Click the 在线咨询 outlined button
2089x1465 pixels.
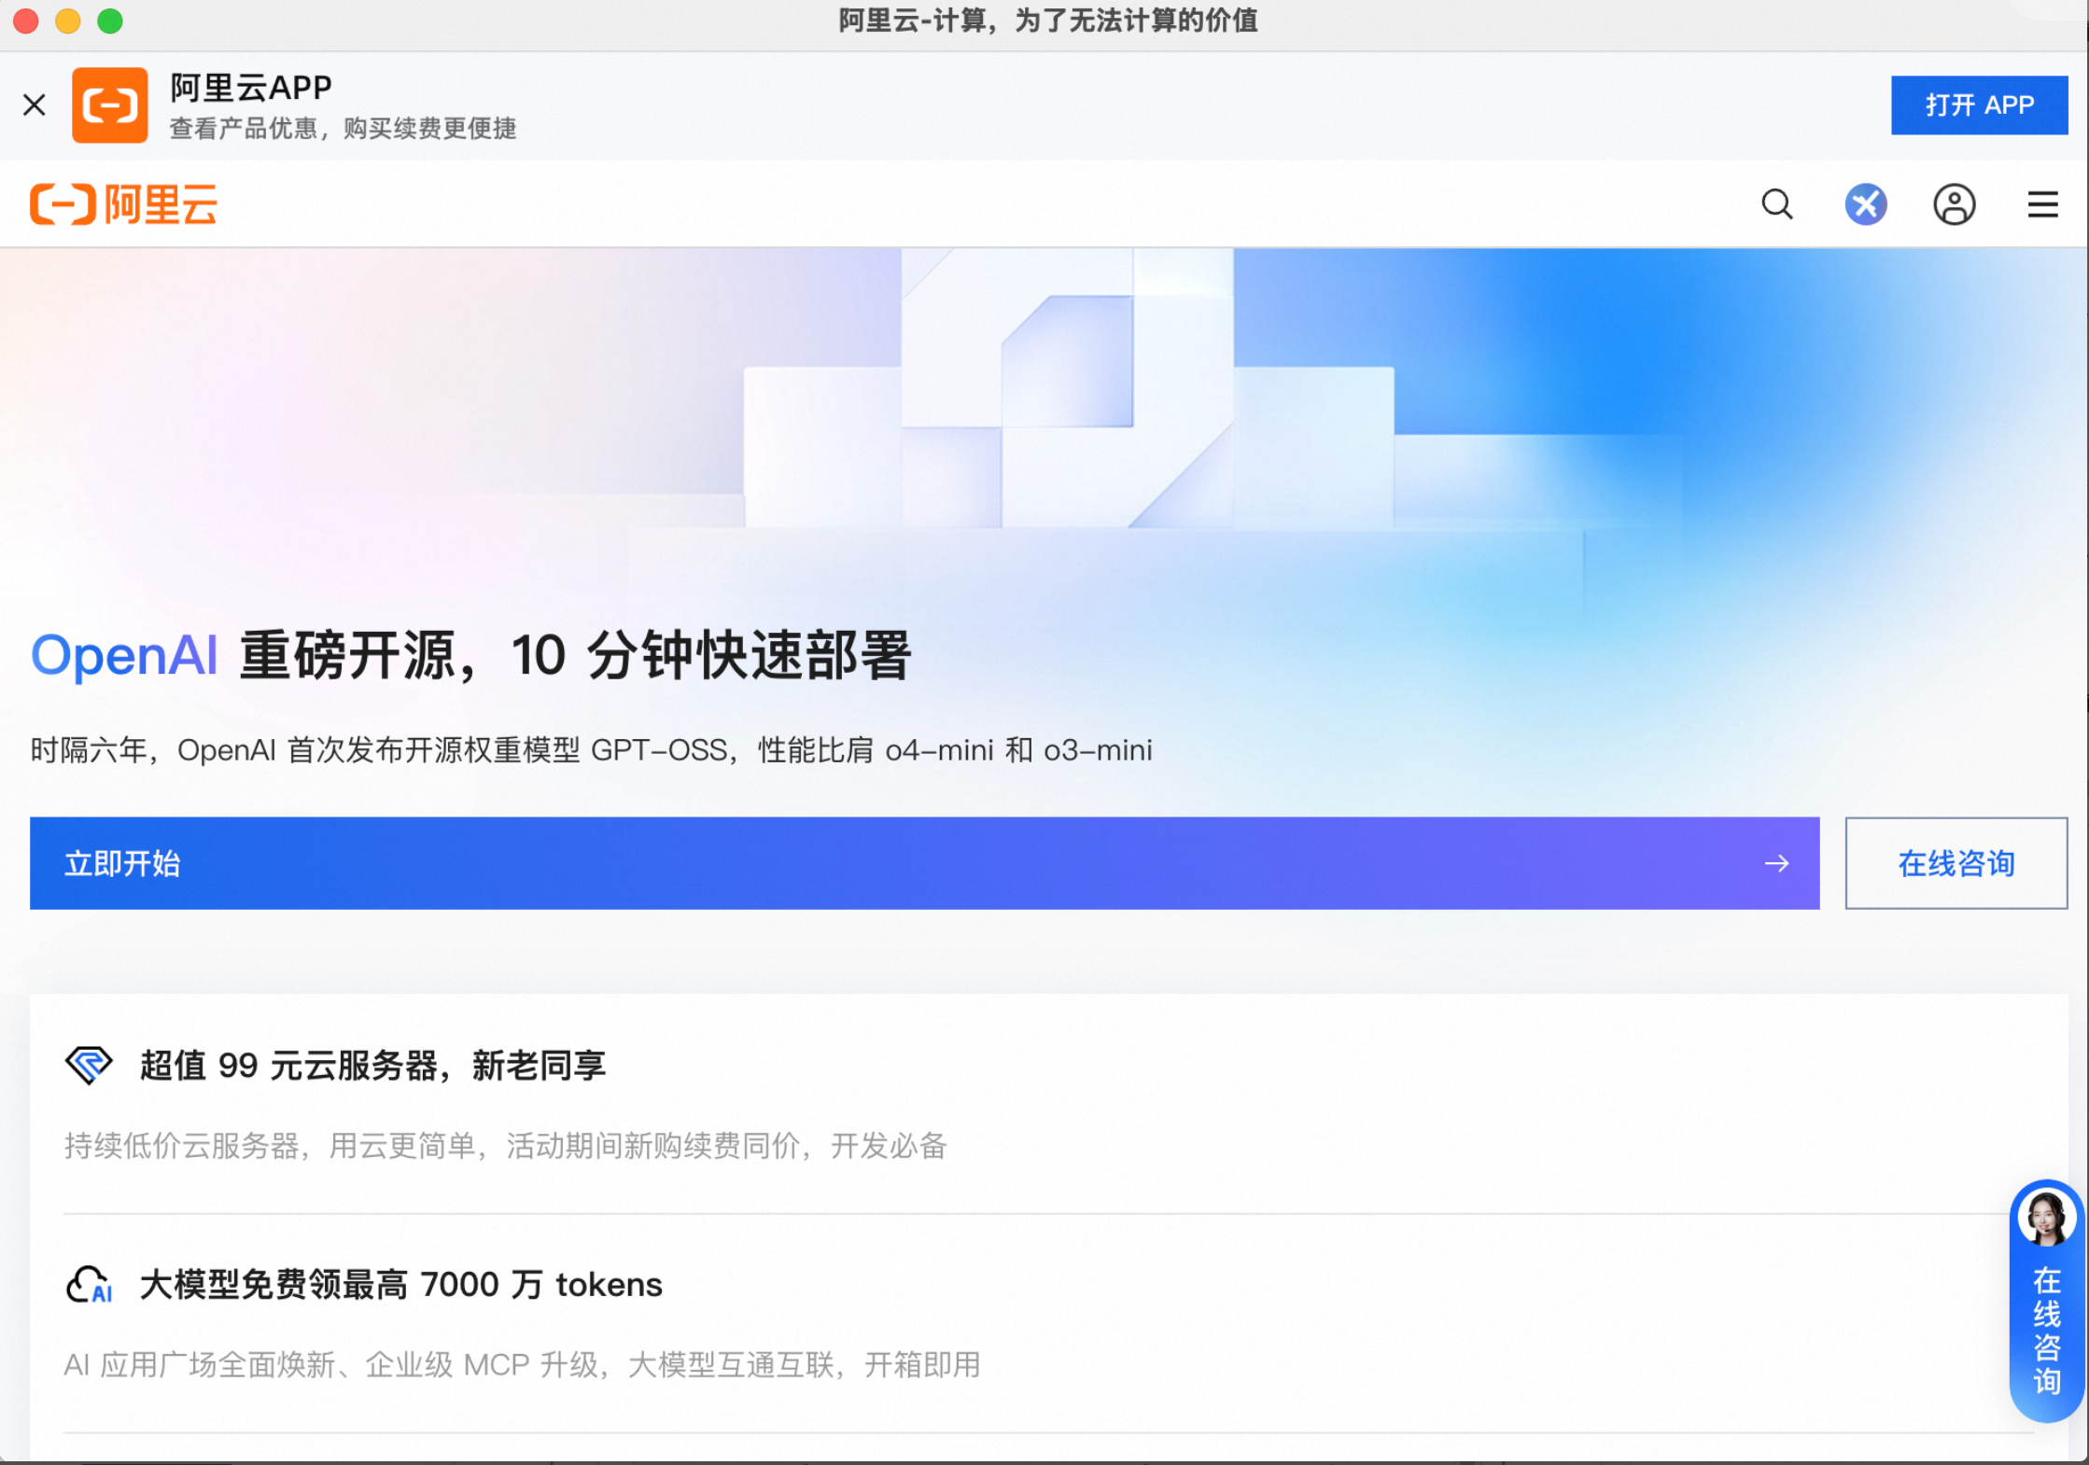[x=1956, y=863]
